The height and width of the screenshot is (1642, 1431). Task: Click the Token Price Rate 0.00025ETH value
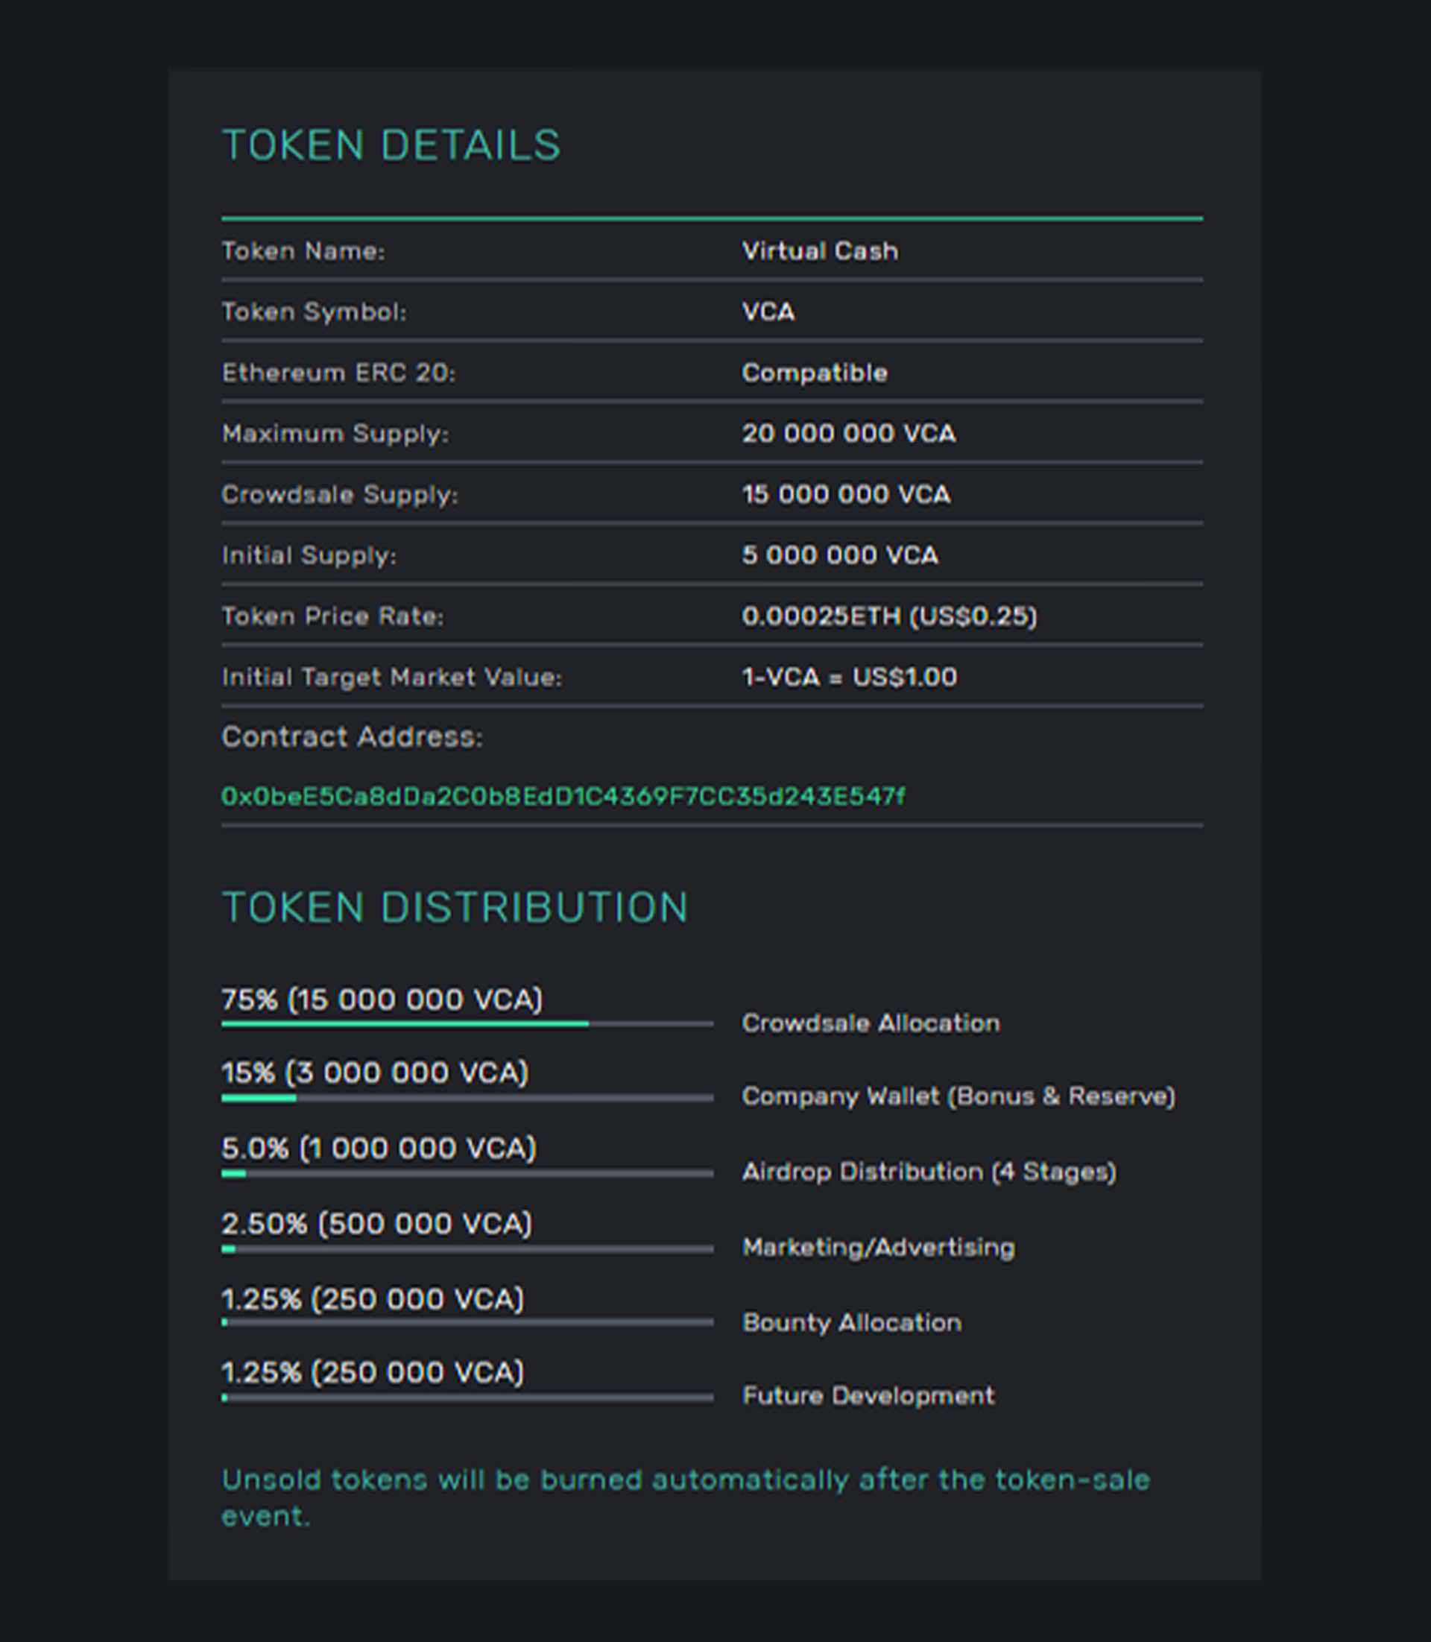tap(890, 616)
